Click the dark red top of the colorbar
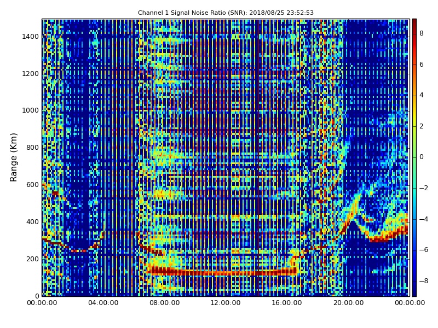This screenshot has height=328, width=438. pyautogui.click(x=414, y=24)
